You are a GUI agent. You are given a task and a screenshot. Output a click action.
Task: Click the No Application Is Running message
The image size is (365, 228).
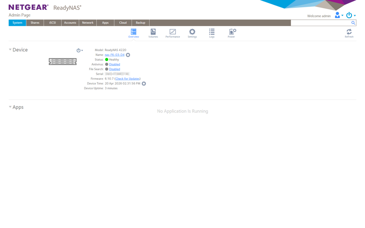coord(182,111)
